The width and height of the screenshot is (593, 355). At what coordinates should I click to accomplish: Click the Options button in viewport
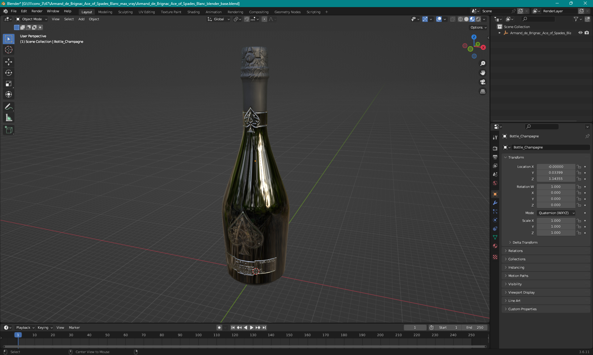(x=478, y=27)
